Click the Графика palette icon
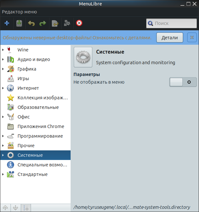The width and height of the screenshot is (199, 212). point(11,69)
